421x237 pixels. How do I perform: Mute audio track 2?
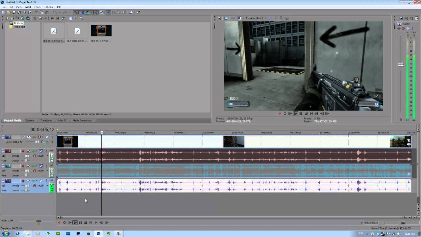(41, 151)
